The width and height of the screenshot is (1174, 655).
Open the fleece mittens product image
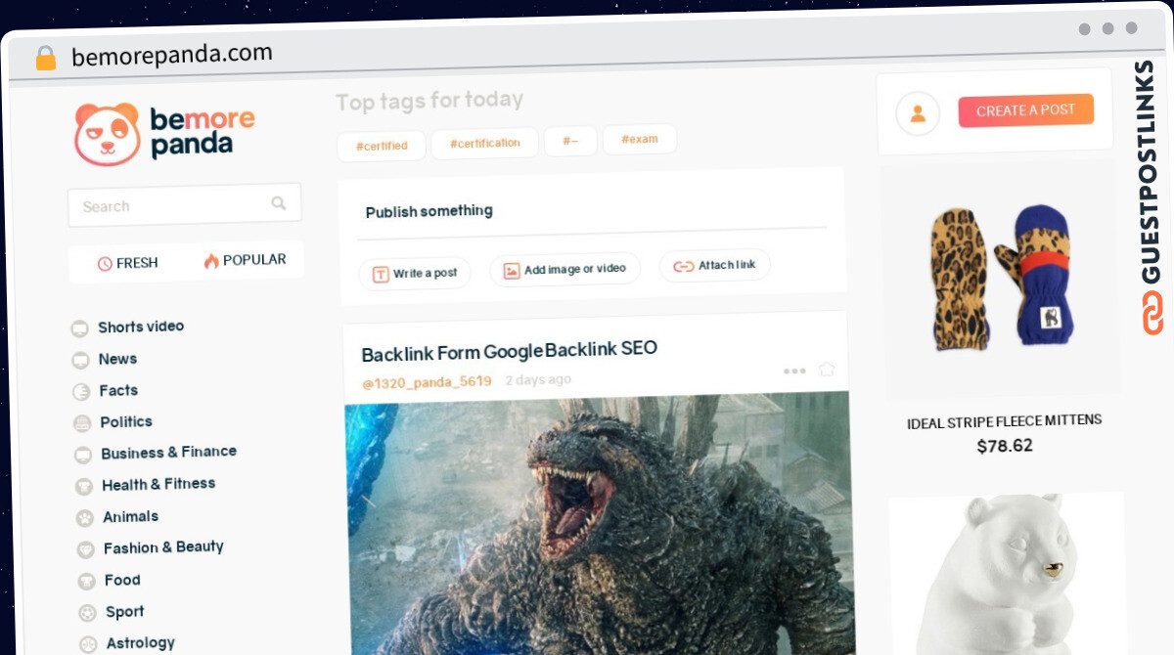[x=1000, y=279]
